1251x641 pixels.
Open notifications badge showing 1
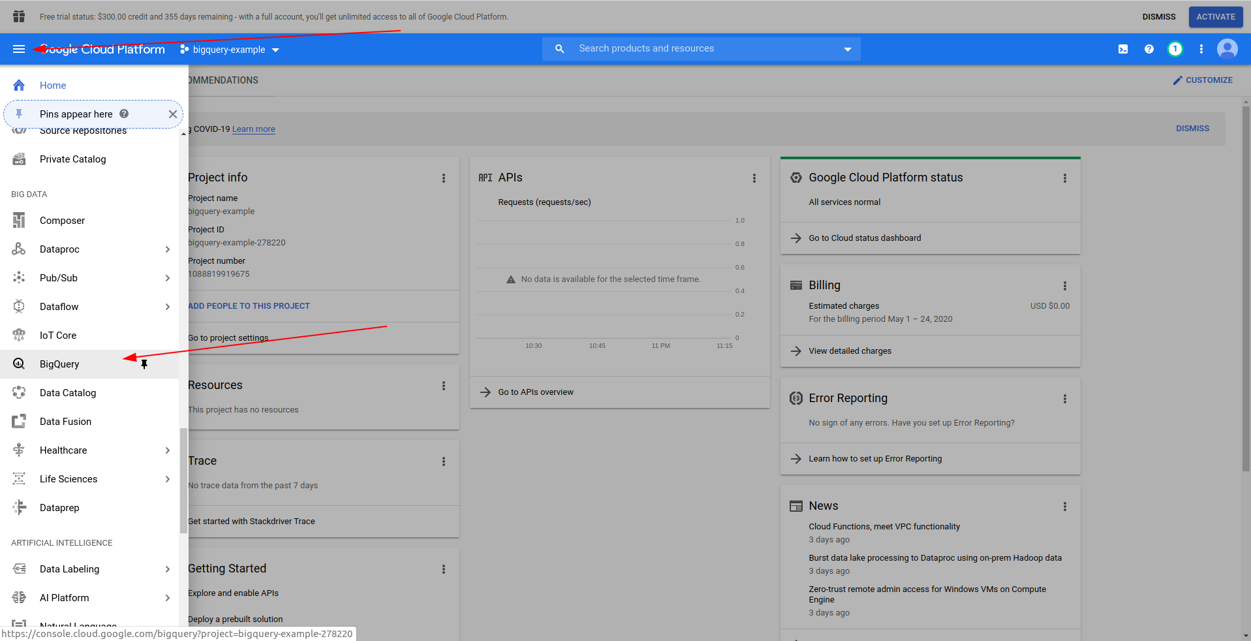[1175, 49]
